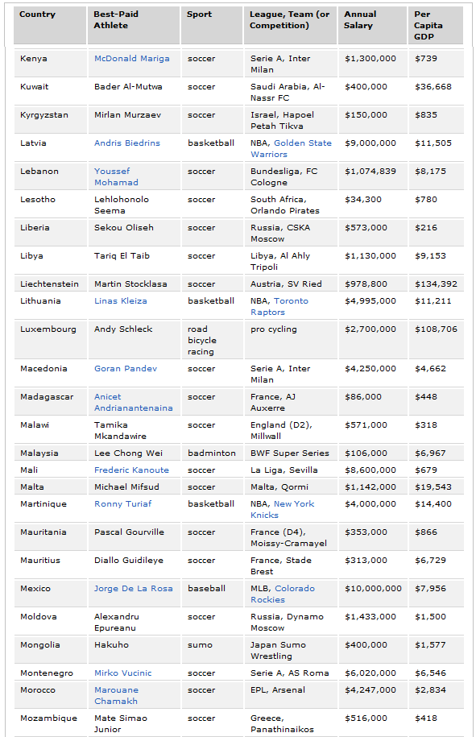Open the McDonald Mariga athlete link
Viewport: 476px width, 737px height.
(x=131, y=59)
